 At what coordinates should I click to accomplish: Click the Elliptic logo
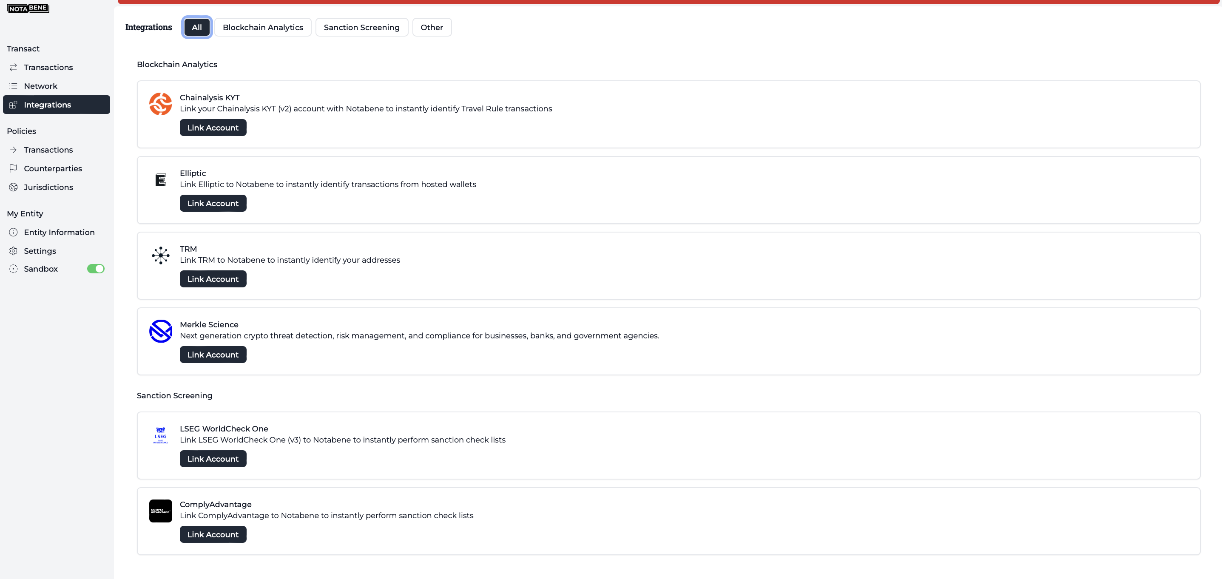point(161,180)
